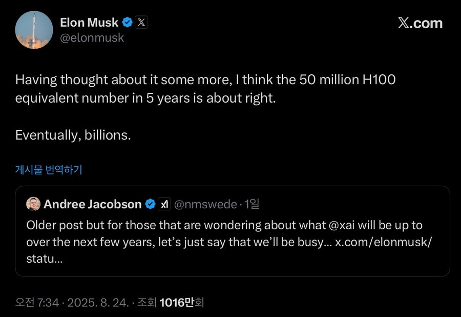Click the main tweet text about H100
461x317 pixels.
coord(205,88)
